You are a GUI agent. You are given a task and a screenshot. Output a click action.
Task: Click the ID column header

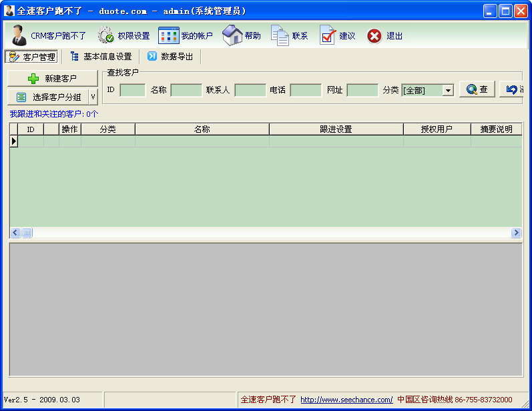[x=31, y=129]
